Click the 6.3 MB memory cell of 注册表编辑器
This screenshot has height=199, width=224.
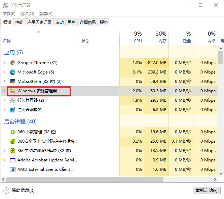(156, 110)
